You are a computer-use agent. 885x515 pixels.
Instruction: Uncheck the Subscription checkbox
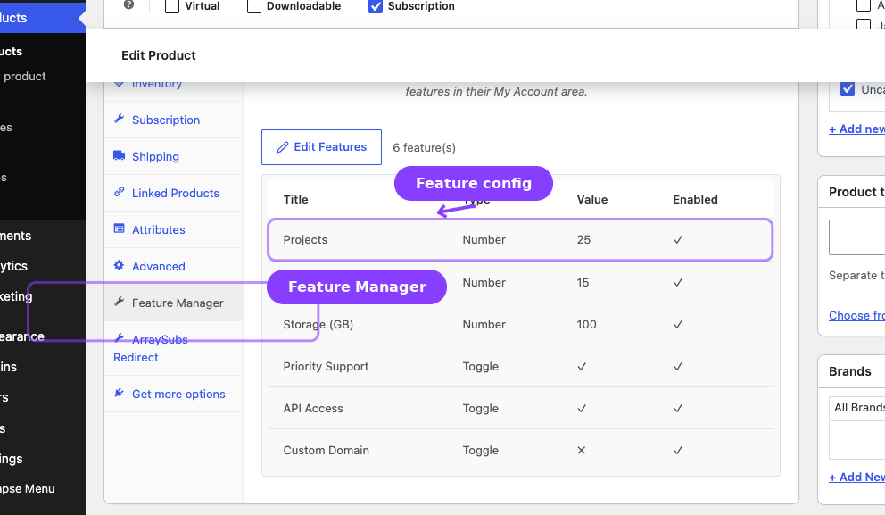pos(376,6)
